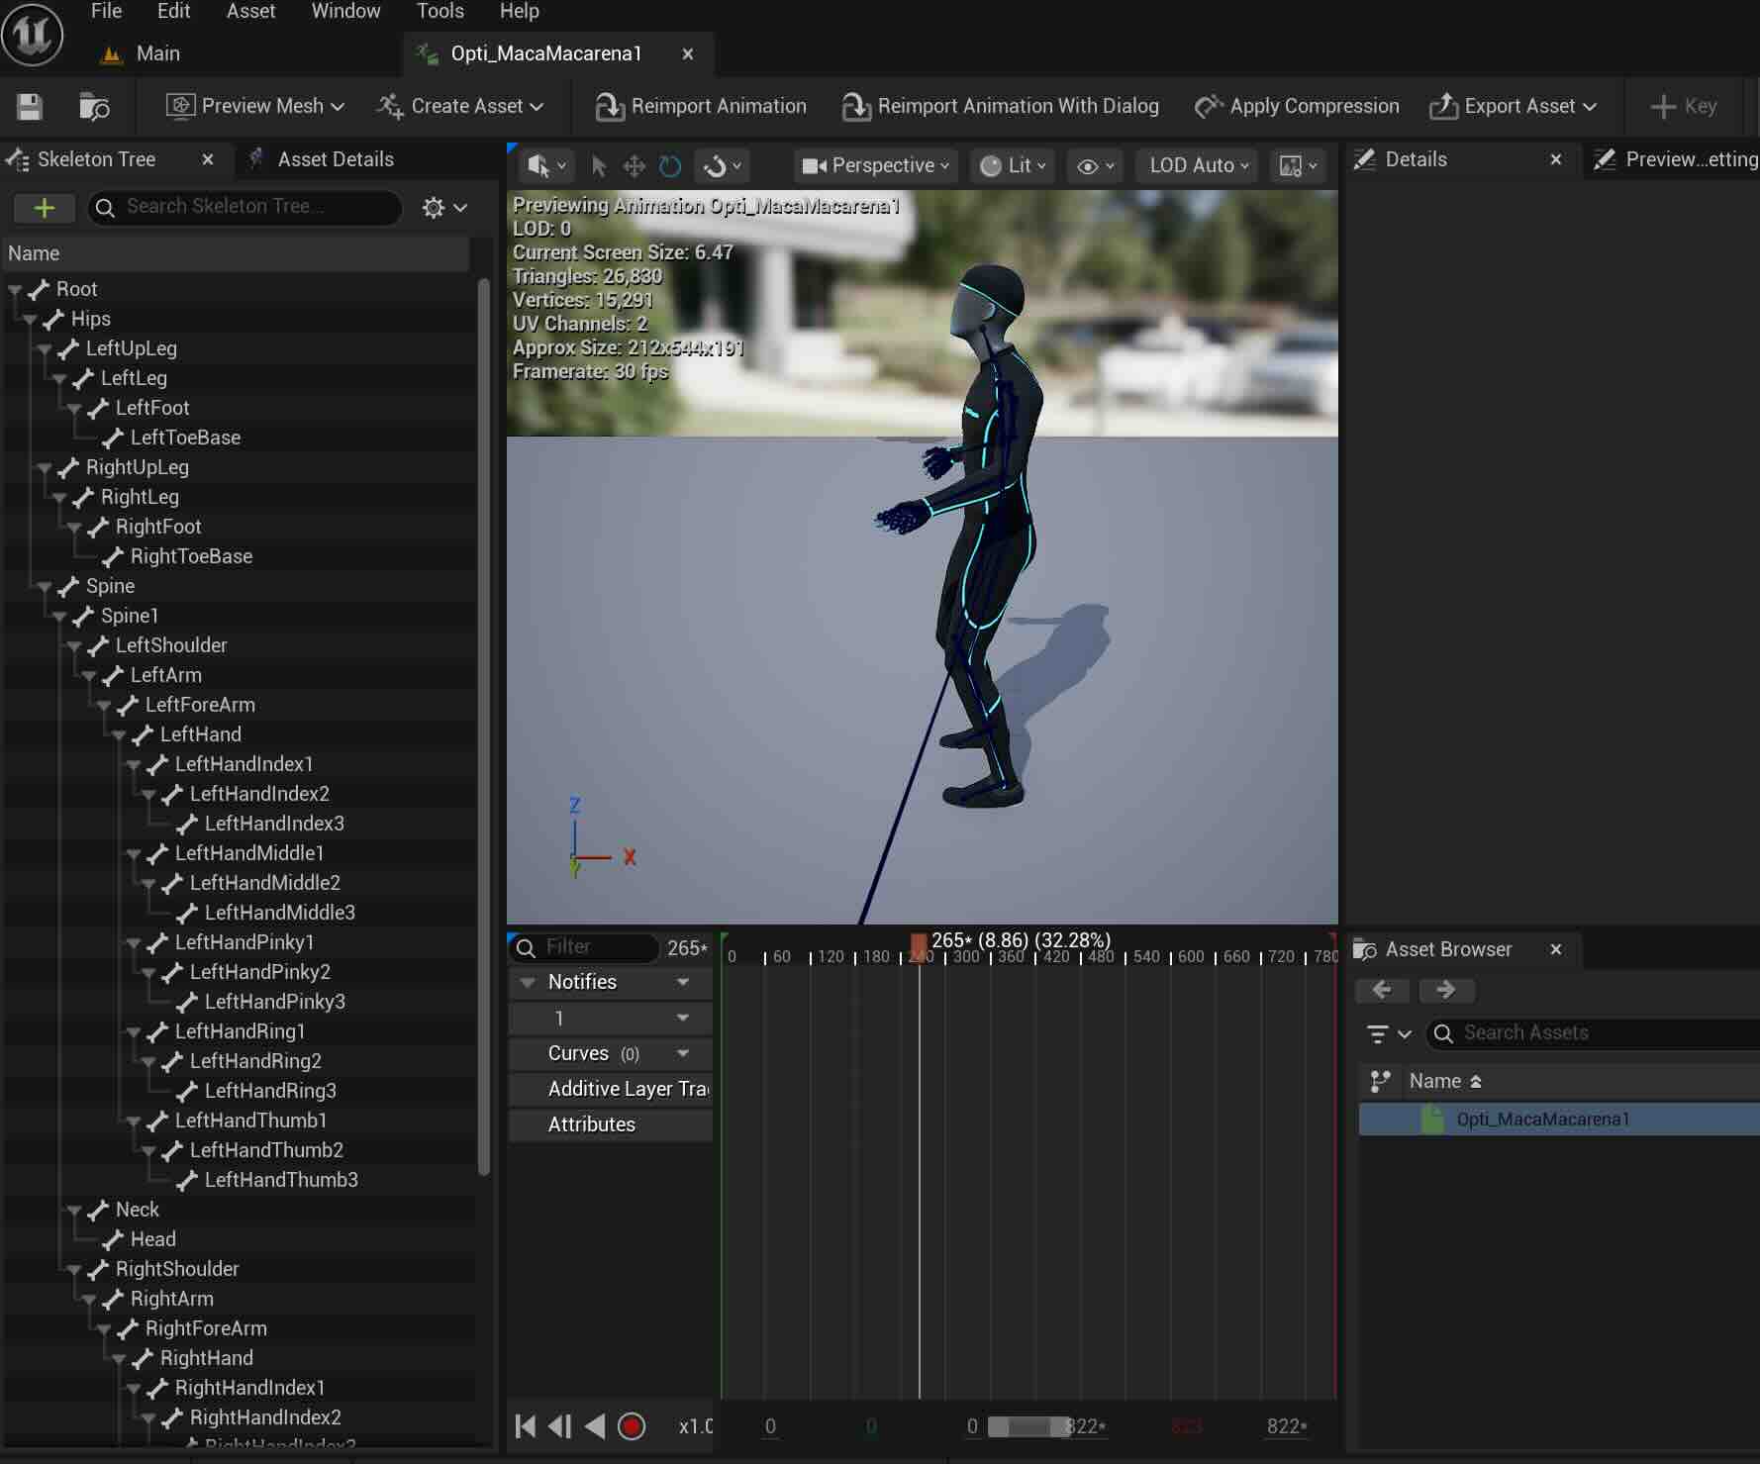
Task: Open the Perspective view dropdown
Action: [875, 165]
